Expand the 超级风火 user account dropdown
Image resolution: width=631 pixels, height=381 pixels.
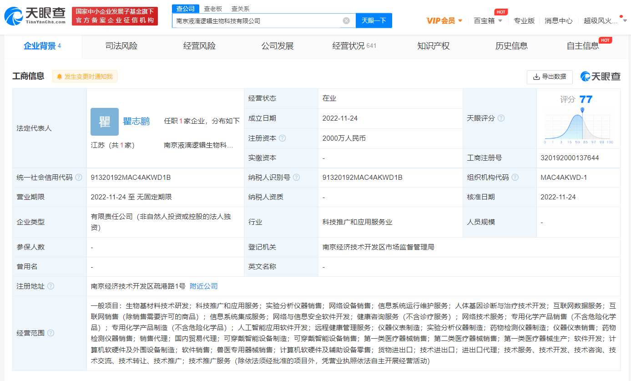(x=606, y=20)
